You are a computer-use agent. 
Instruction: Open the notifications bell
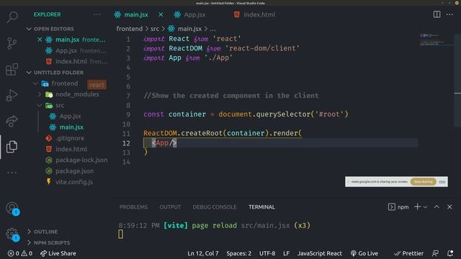(x=450, y=253)
